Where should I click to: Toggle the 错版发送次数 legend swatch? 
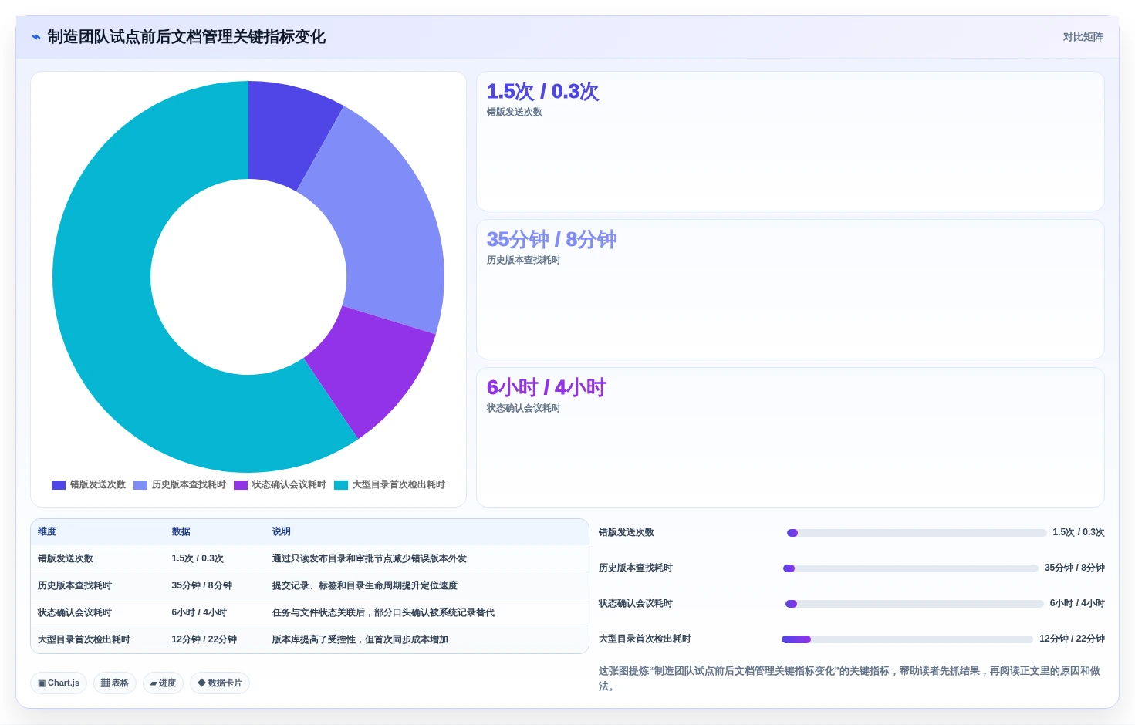[x=59, y=485]
